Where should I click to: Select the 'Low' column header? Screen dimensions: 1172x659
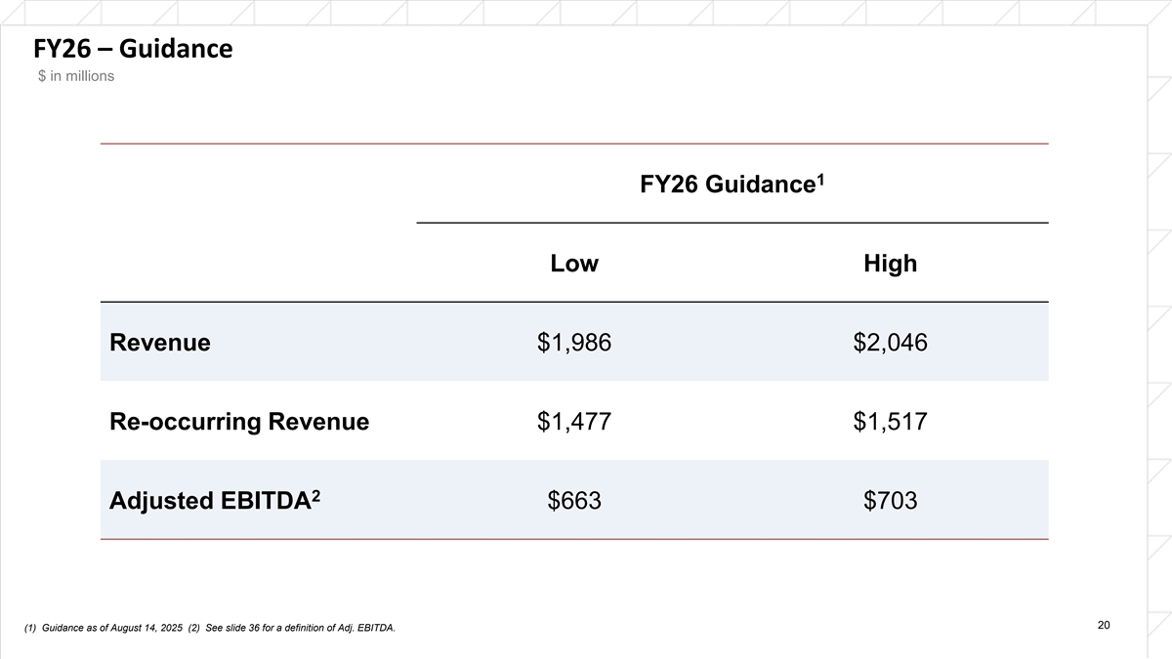[x=574, y=264]
